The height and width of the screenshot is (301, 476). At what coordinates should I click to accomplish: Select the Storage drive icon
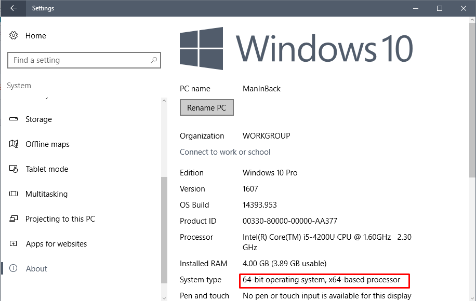tap(14, 119)
